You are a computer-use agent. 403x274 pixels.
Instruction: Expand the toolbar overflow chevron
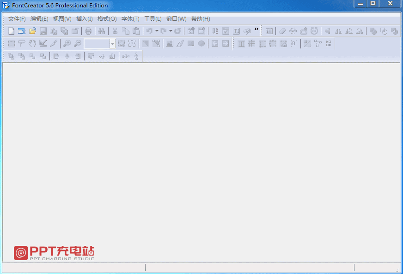[256, 29]
